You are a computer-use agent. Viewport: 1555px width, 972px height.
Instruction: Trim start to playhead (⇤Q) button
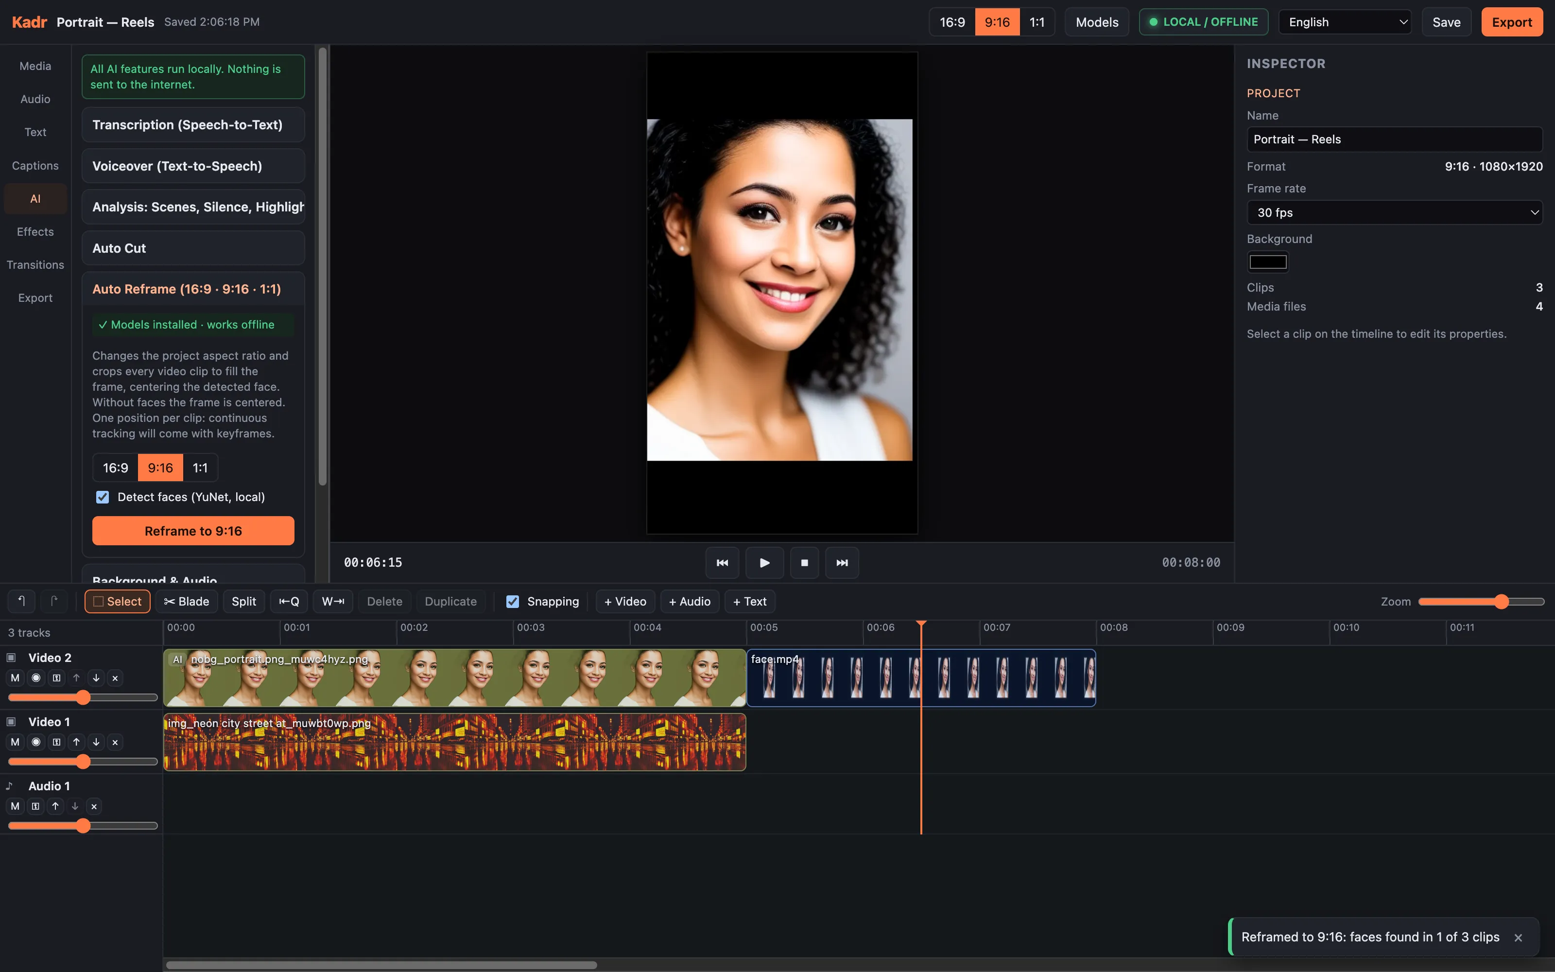coord(289,601)
